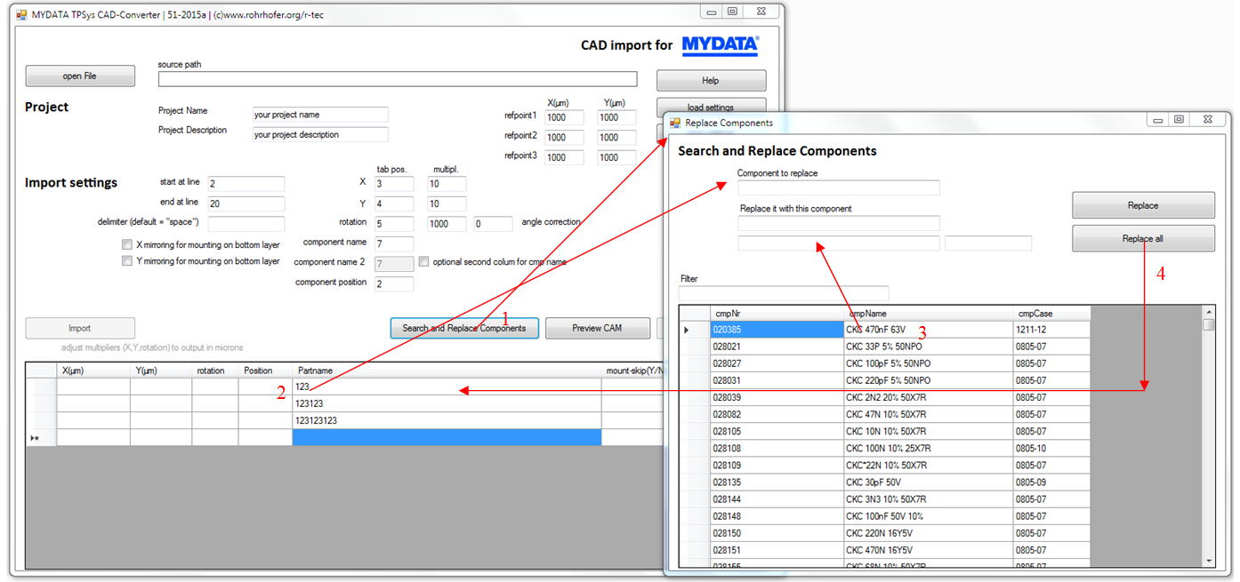Click the angle correction field
Screen dimensions: 1240x582
(494, 224)
